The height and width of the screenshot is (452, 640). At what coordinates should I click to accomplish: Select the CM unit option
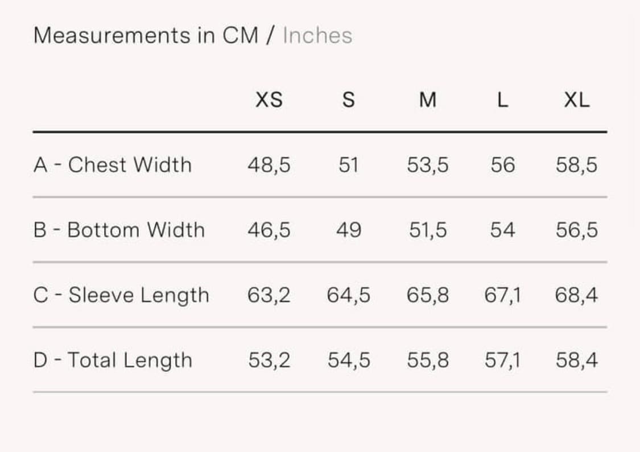coord(240,36)
